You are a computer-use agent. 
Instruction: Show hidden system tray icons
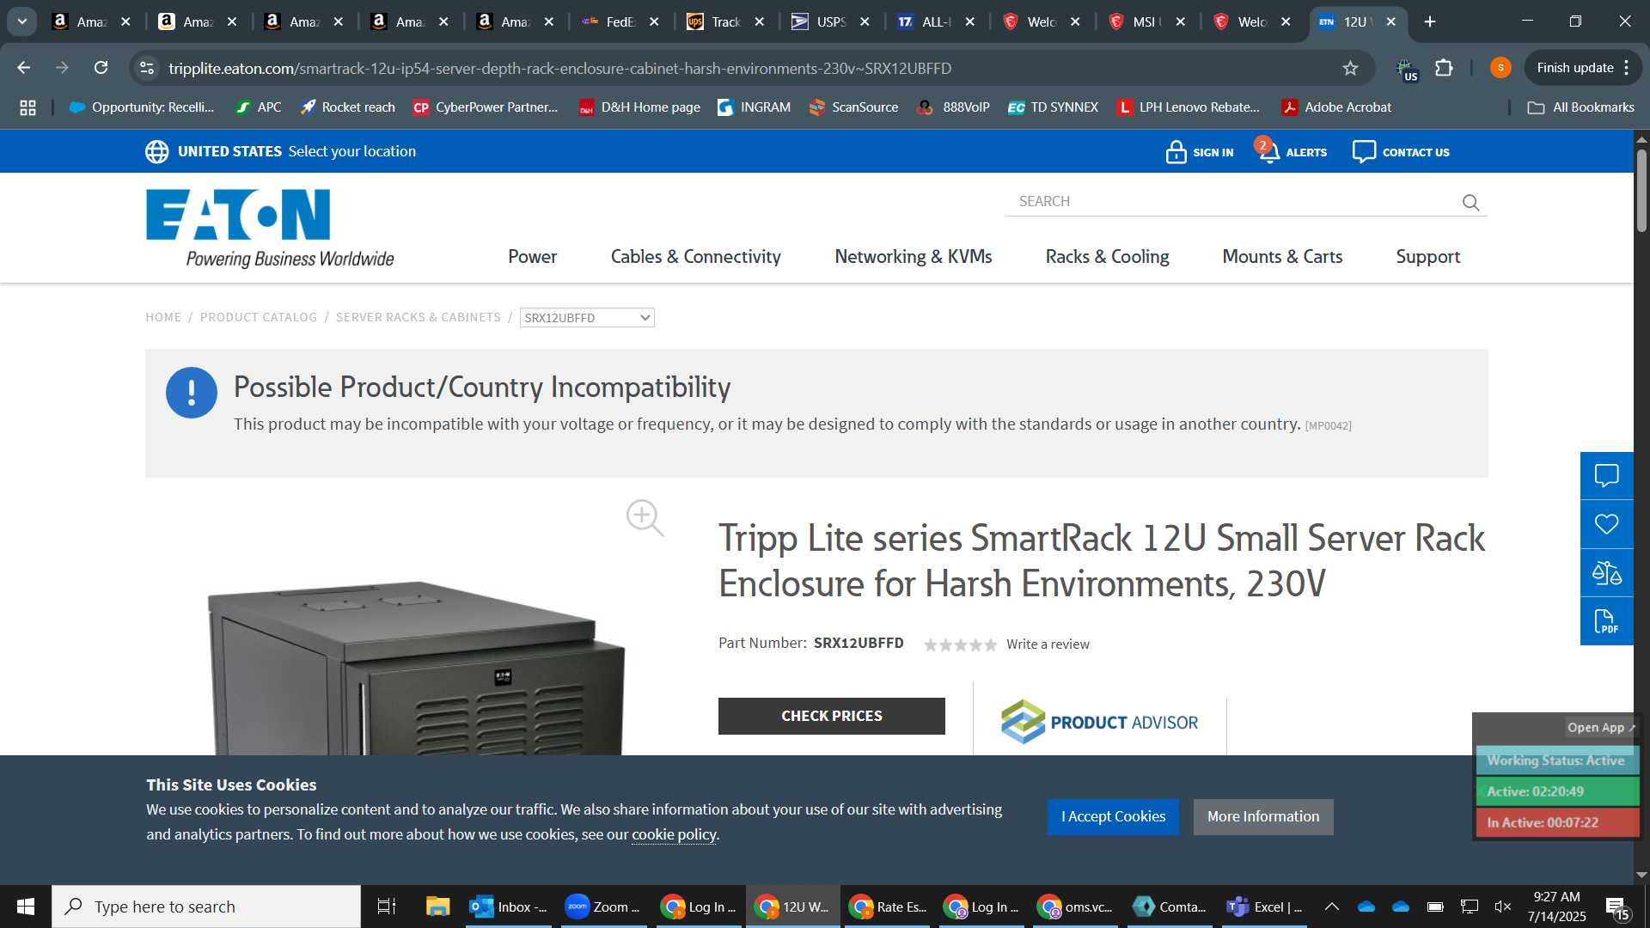click(x=1331, y=907)
